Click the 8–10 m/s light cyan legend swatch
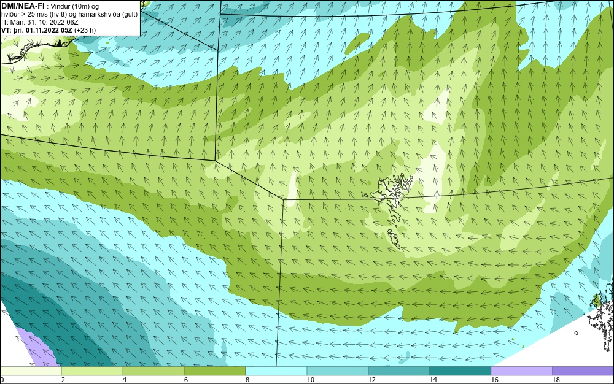This screenshot has height=384, width=614. [x=276, y=371]
